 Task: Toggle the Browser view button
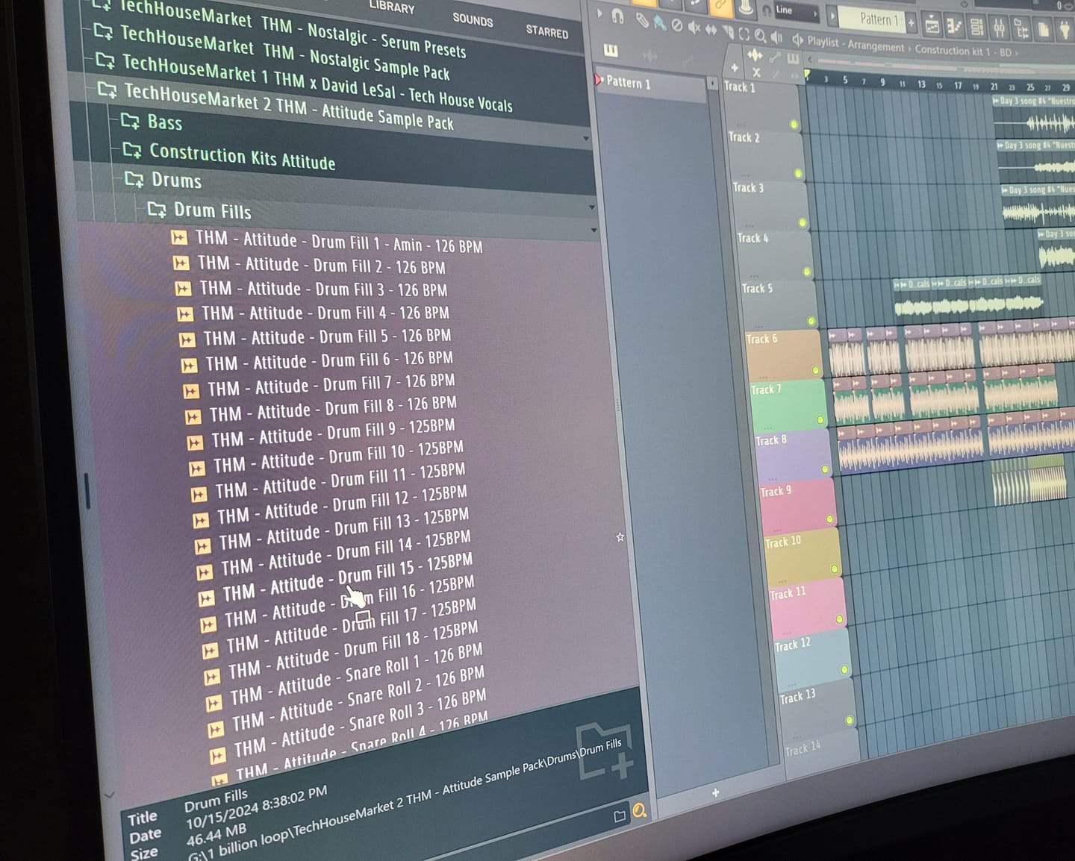1021,29
